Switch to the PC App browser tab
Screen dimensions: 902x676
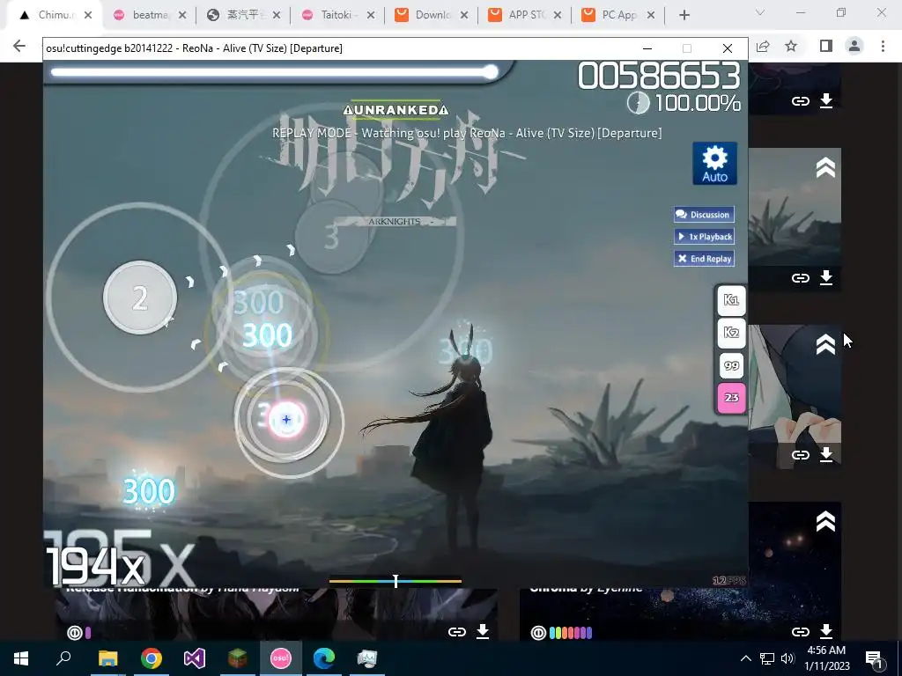click(x=619, y=15)
